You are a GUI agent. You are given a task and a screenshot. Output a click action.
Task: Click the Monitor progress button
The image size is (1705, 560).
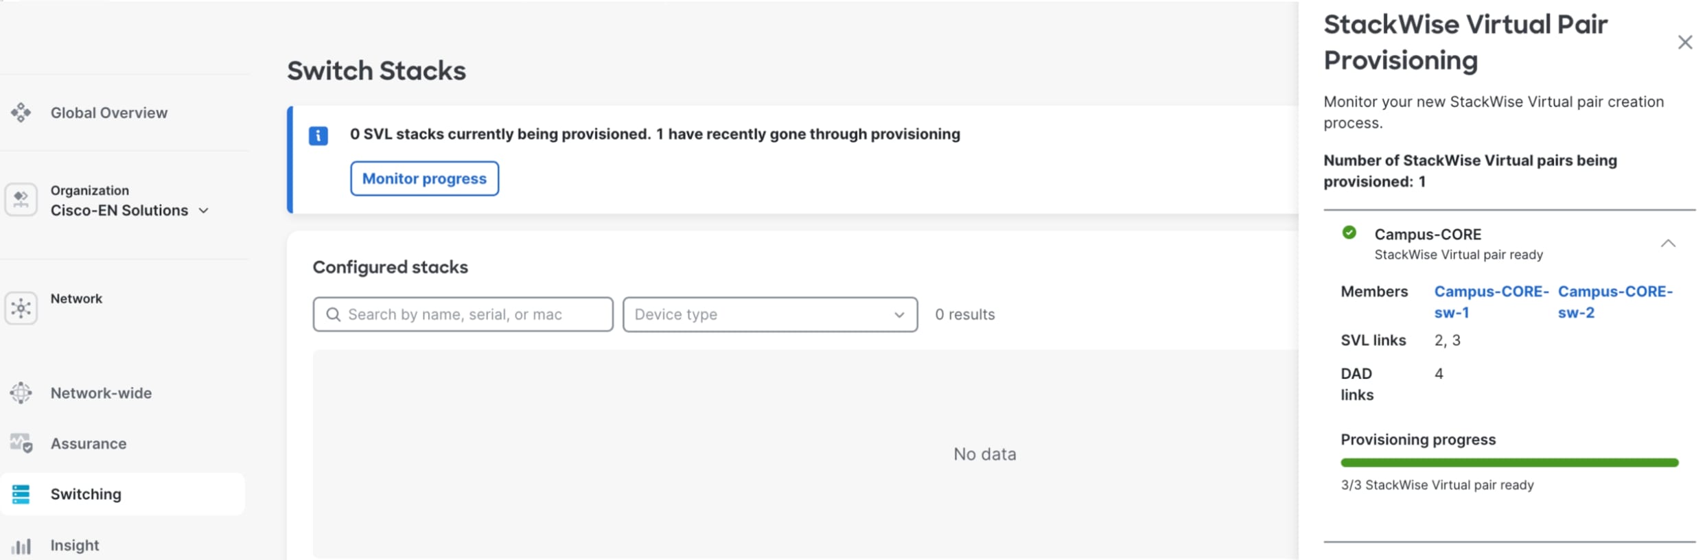tap(424, 178)
